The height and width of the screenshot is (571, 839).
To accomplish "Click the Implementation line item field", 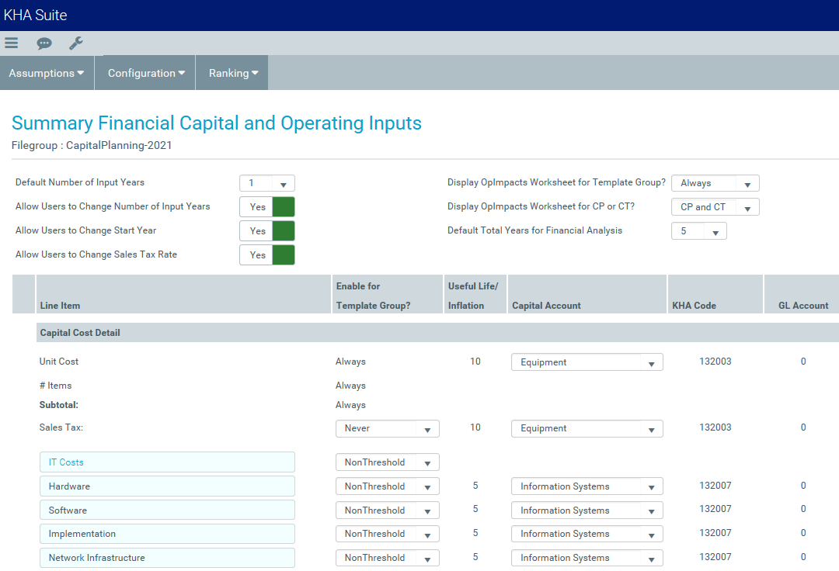I will coord(167,534).
